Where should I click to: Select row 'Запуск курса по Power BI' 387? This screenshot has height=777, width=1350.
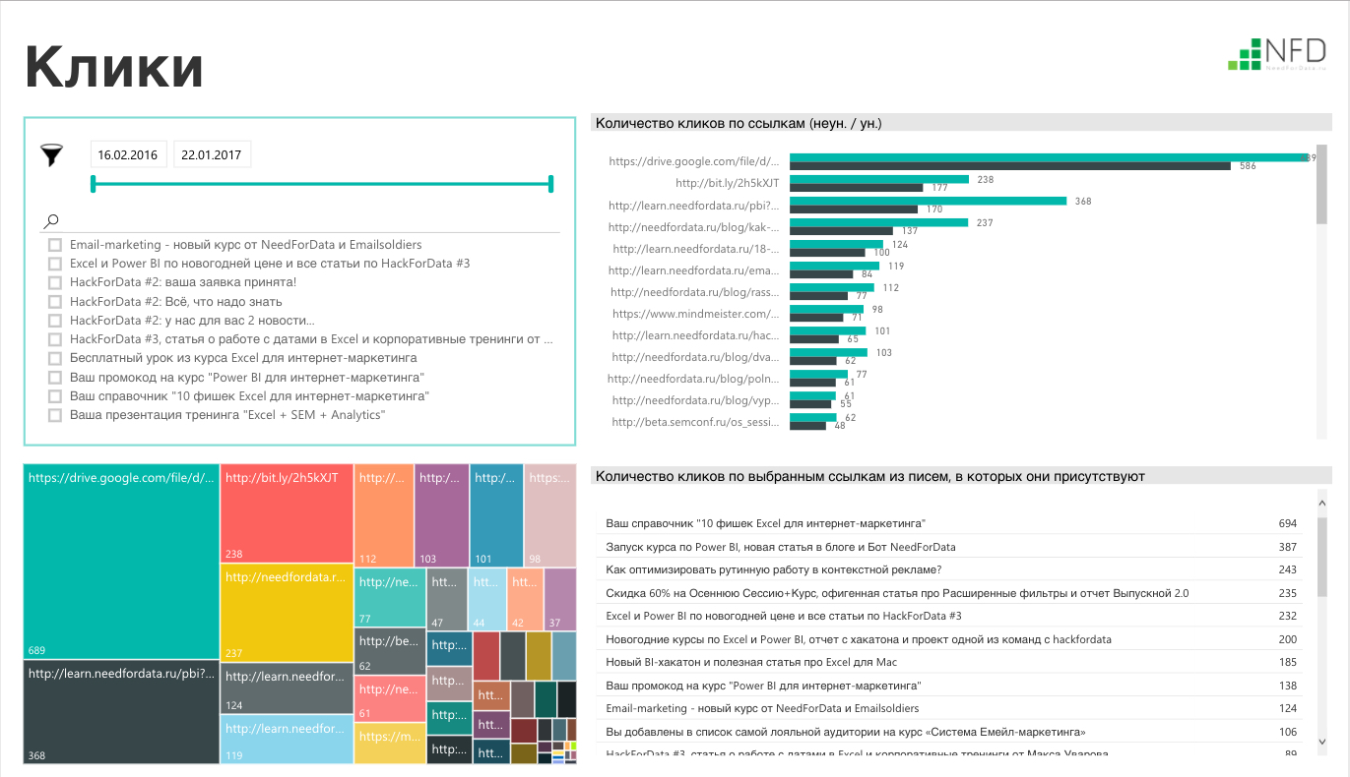click(x=949, y=547)
